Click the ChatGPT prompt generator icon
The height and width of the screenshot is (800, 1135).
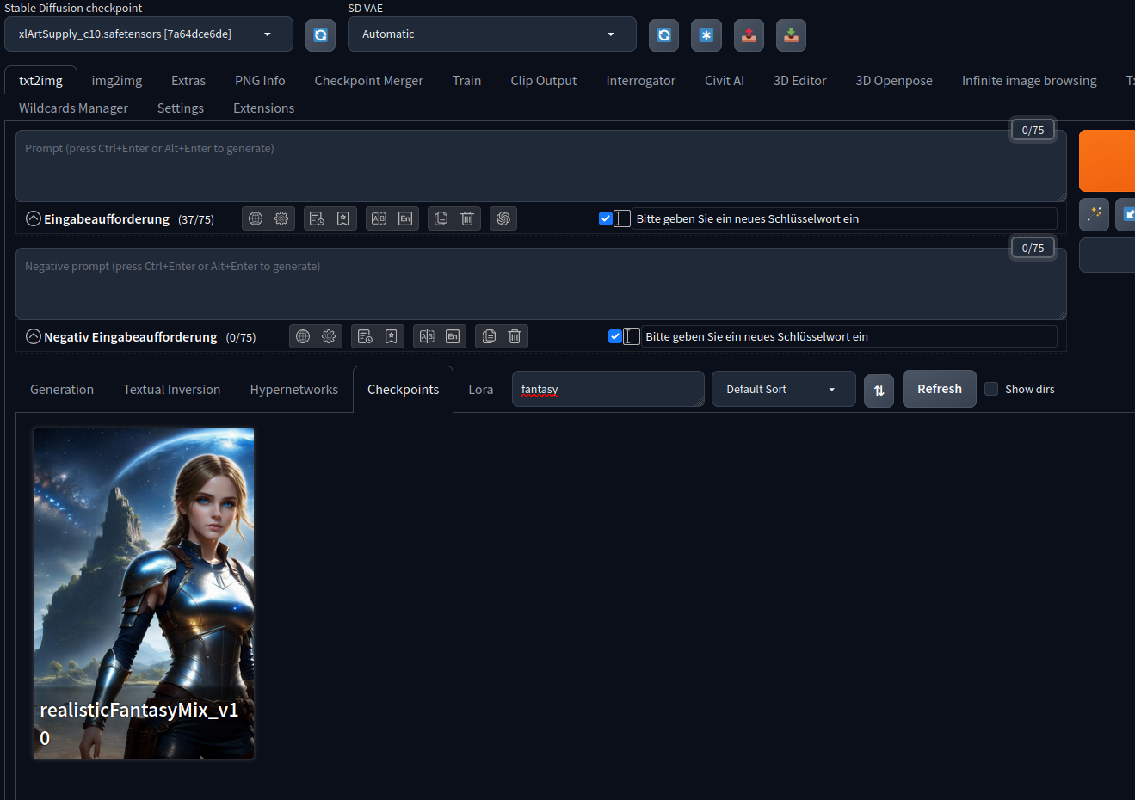tap(503, 218)
